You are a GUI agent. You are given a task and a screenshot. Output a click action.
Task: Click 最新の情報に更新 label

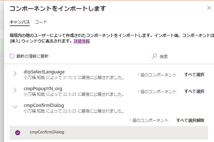pos(32,56)
